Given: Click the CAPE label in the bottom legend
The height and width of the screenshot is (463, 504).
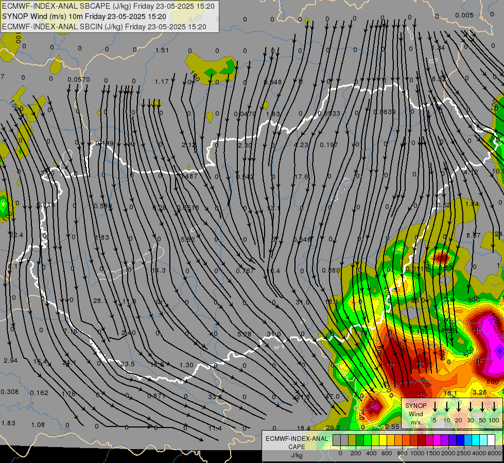Looking at the screenshot, I should (297, 447).
